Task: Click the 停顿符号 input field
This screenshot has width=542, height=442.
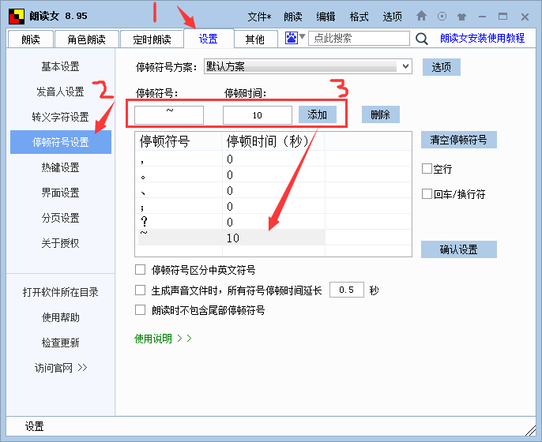Action: point(169,115)
